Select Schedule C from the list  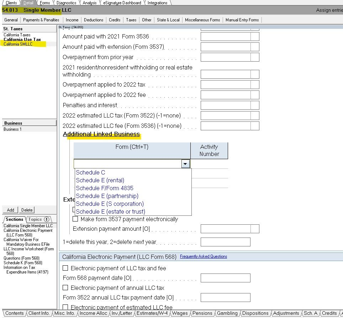tap(90, 172)
